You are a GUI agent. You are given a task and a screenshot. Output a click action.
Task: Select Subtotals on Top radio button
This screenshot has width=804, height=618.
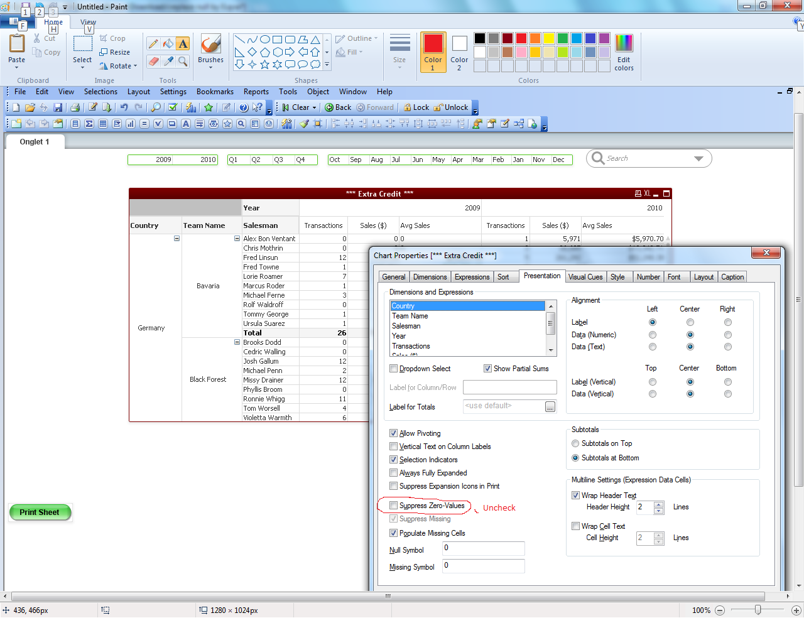click(x=575, y=443)
